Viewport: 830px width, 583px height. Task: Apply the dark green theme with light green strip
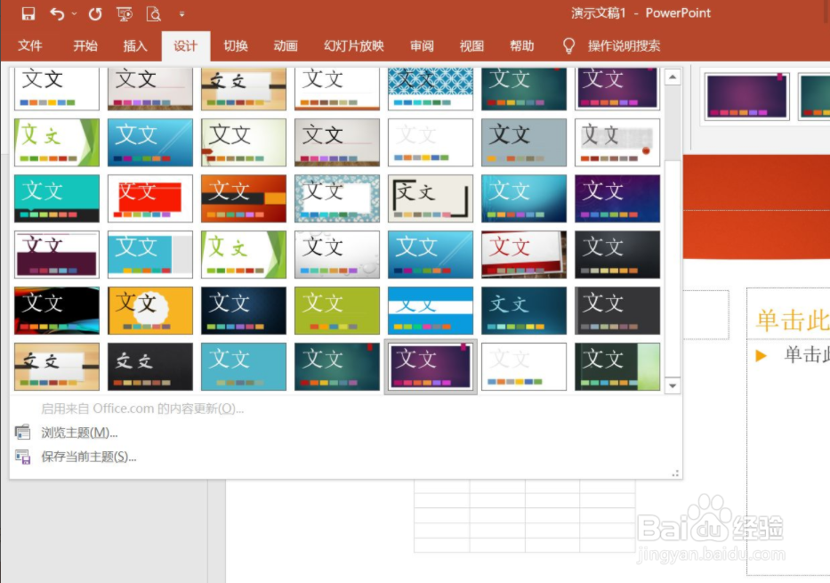tap(617, 367)
